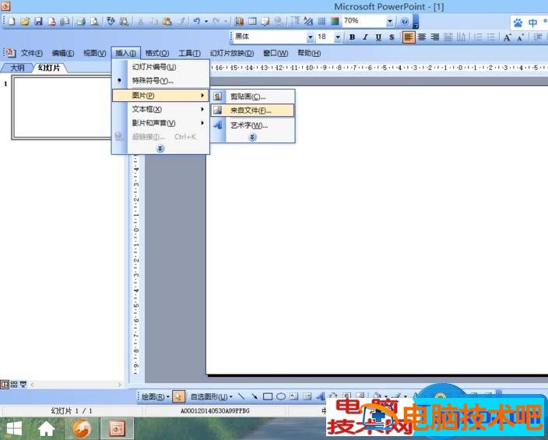Click the 插入(I) menu

[x=126, y=53]
